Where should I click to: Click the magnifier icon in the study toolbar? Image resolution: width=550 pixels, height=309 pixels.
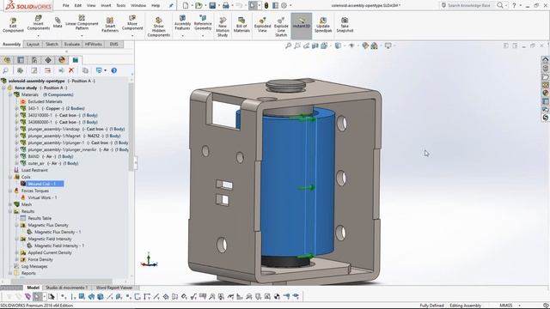pyautogui.click(x=6, y=70)
